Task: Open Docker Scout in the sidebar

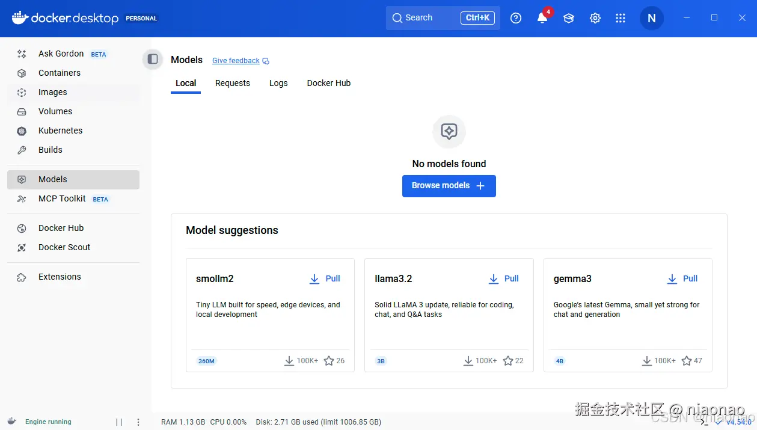Action: click(x=73, y=247)
